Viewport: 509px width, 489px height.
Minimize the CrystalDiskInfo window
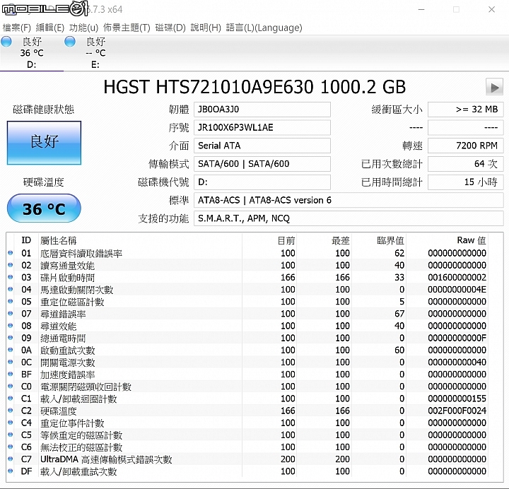point(421,9)
